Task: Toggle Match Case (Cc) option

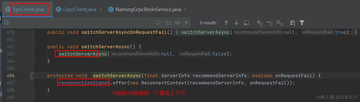Action: (169, 23)
